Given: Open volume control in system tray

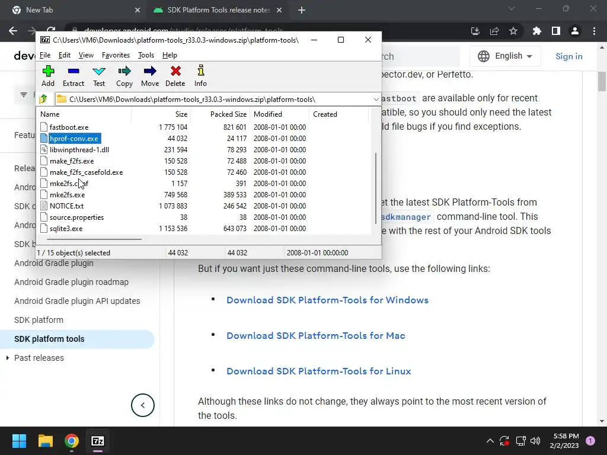Looking at the screenshot, I should coord(535,441).
